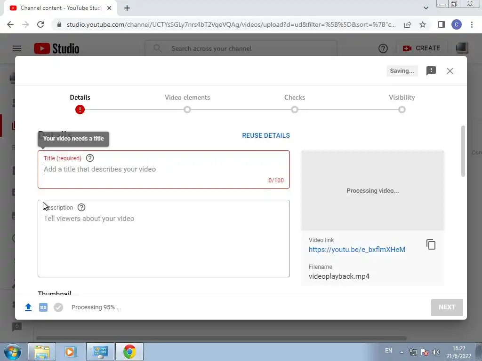Image resolution: width=482 pixels, height=361 pixels.
Task: Open tab search chevron in Chrome
Action: pos(426,8)
